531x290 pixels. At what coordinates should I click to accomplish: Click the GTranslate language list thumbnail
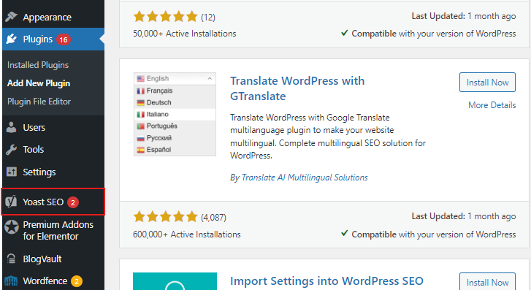click(175, 114)
